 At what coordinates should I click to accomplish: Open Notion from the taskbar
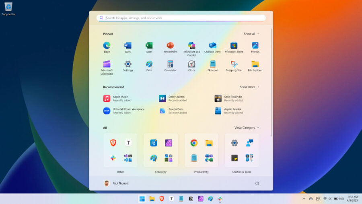tap(191, 199)
